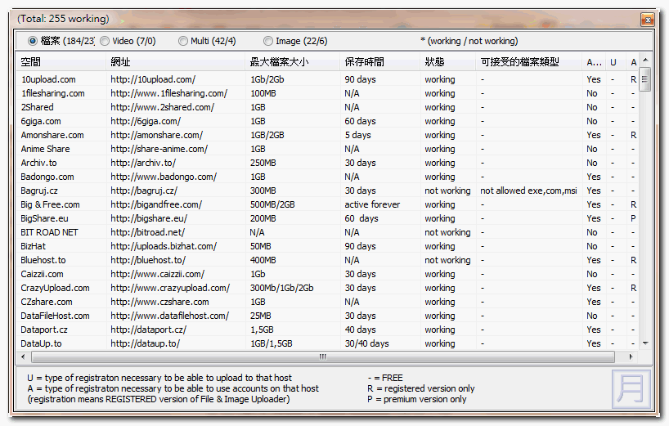Click the 1,5GB size cell
The height and width of the screenshot is (426, 669).
click(x=262, y=330)
